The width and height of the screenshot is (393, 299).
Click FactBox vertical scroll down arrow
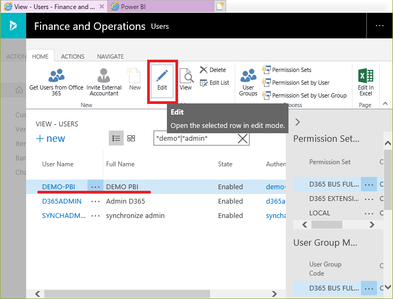(388, 287)
